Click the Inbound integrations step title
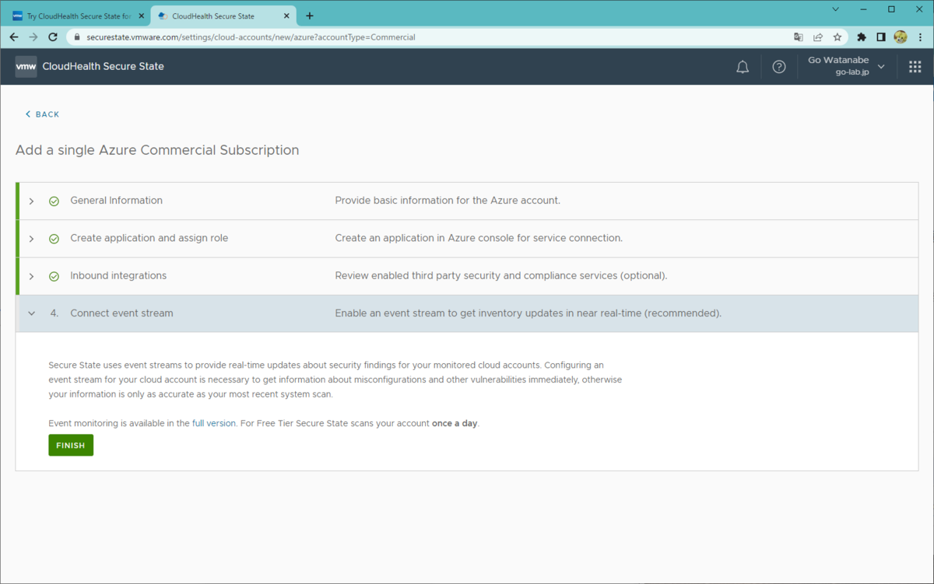The image size is (934, 584). click(x=118, y=275)
